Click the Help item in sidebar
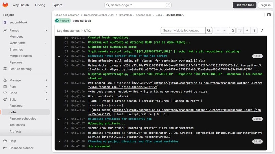The width and height of the screenshot is (275, 154). 13,141
